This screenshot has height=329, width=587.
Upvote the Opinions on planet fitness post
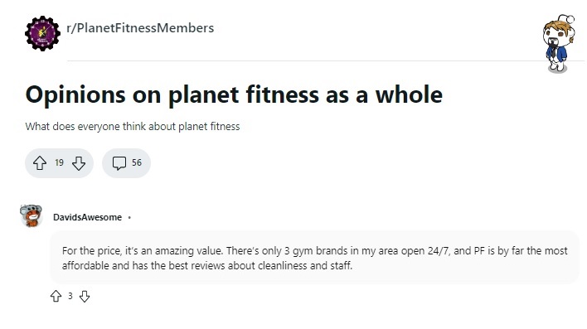click(x=40, y=163)
